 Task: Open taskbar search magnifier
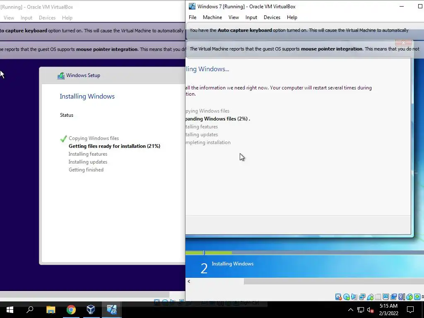pos(30,310)
